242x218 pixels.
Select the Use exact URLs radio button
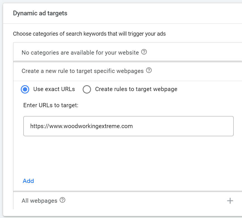point(25,89)
